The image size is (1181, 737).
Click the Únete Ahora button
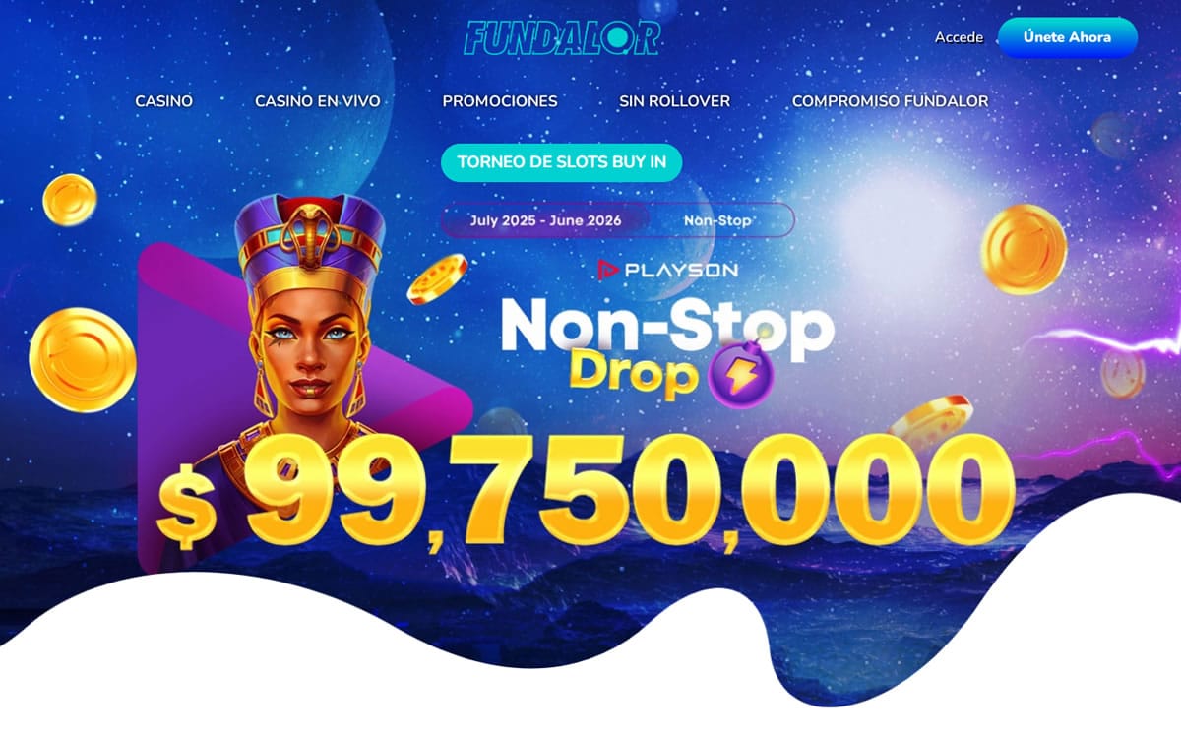[x=1067, y=37]
